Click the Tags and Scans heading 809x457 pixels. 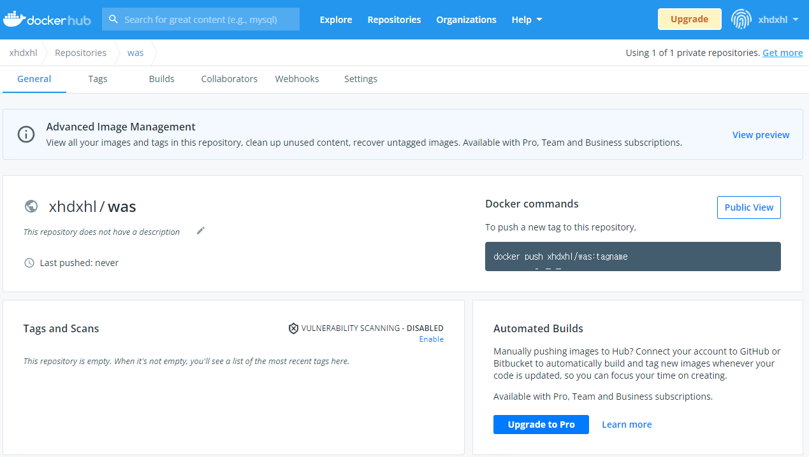click(x=61, y=328)
